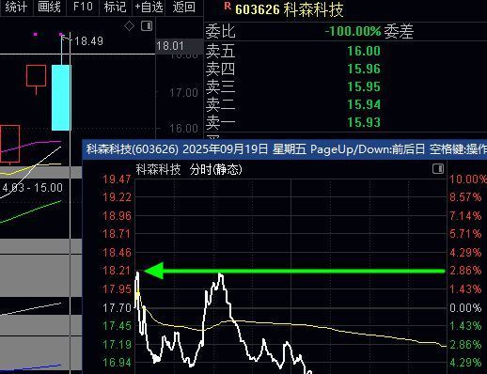Open the 统计 toolbar item
487x374 pixels.
pos(16,7)
